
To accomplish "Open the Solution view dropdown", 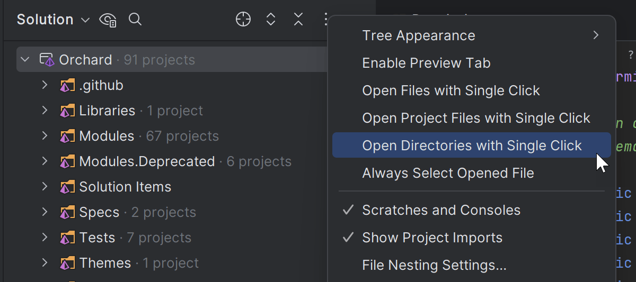I will tap(85, 20).
